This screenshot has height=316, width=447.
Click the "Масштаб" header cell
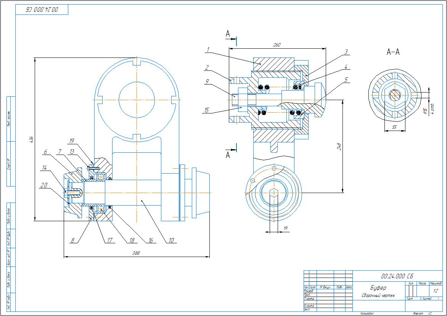[x=435, y=284]
